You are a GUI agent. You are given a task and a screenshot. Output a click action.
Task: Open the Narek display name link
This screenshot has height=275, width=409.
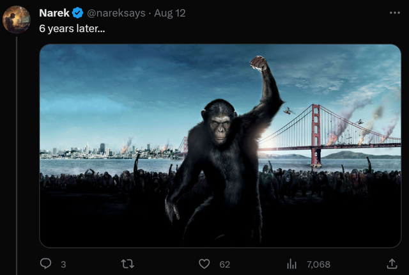54,13
